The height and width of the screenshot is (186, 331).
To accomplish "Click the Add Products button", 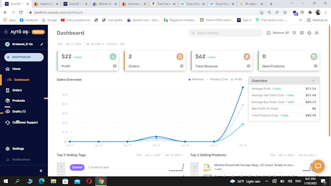I will pyautogui.click(x=24, y=57).
